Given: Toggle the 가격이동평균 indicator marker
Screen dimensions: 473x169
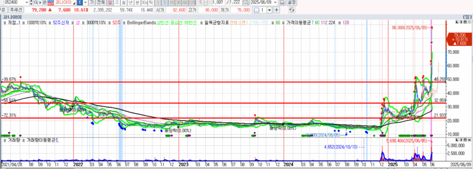Looking at the screenshot, I should (x=285, y=23).
